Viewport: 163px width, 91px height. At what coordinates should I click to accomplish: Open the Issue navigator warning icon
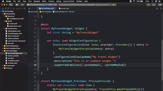[x=13, y=8]
